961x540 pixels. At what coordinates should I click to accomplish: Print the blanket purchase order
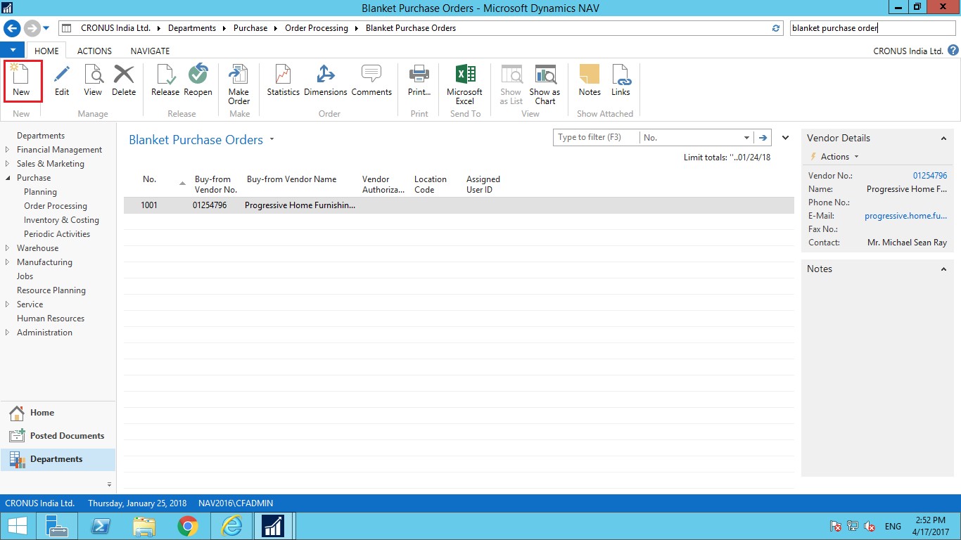point(419,81)
